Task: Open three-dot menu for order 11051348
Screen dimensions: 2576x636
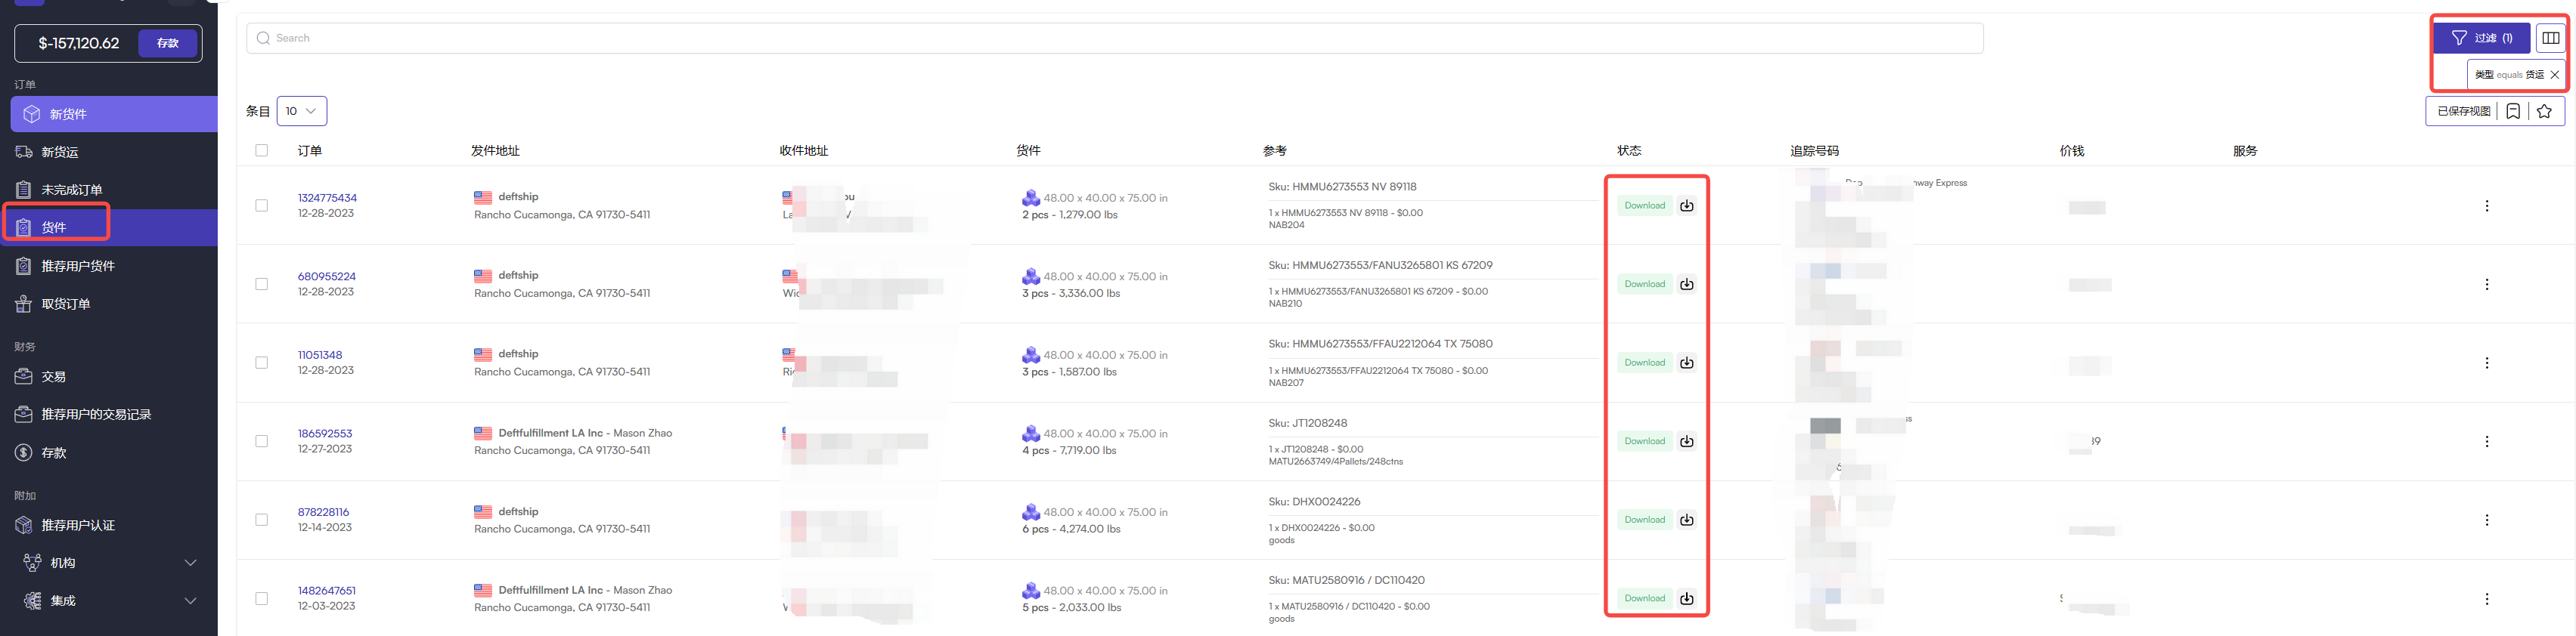Action: coord(2486,363)
